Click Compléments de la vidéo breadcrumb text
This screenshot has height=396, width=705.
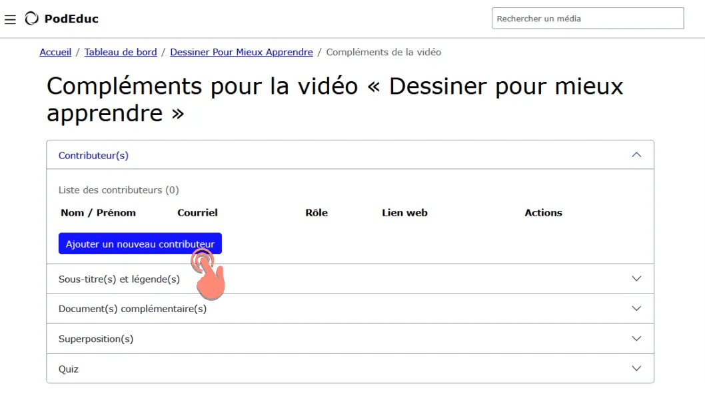coord(384,52)
